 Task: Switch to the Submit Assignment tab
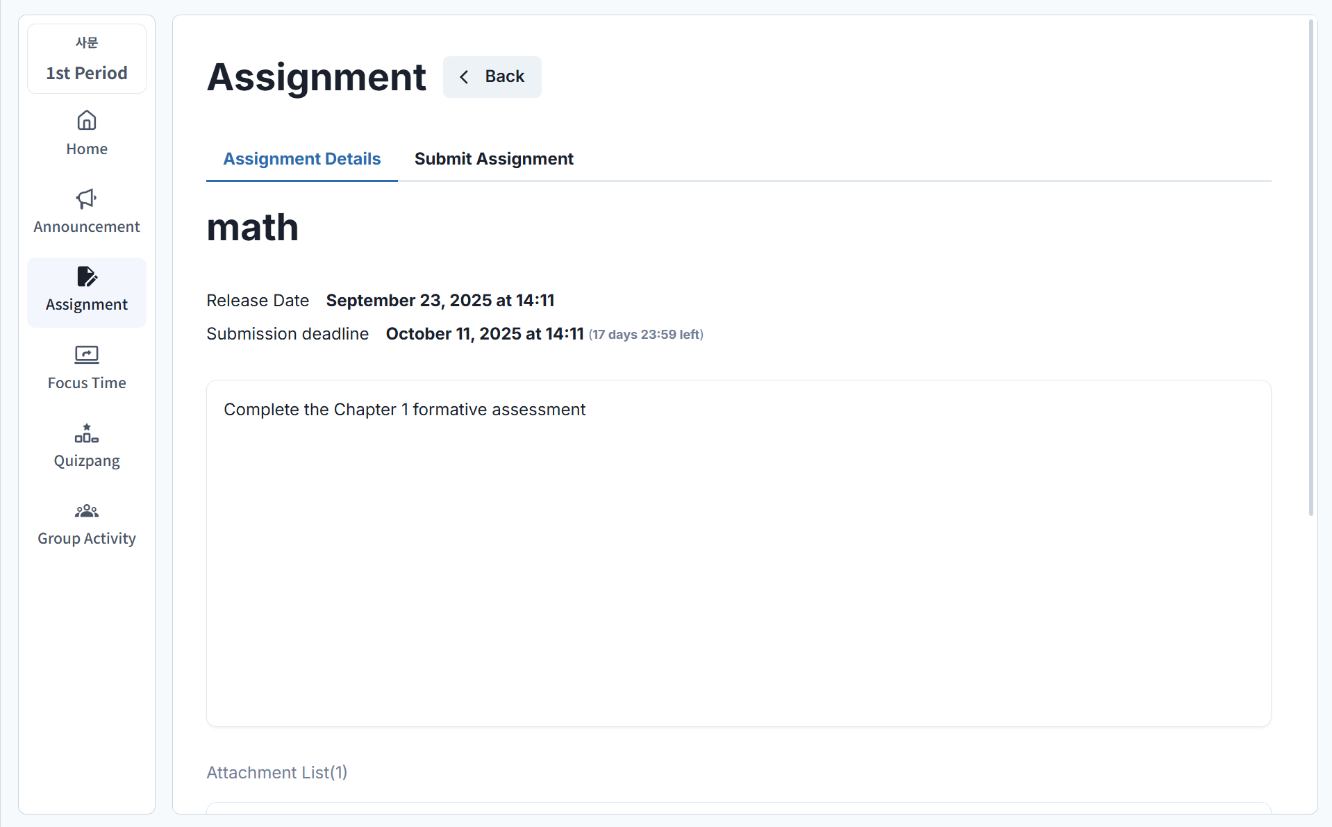coord(494,159)
